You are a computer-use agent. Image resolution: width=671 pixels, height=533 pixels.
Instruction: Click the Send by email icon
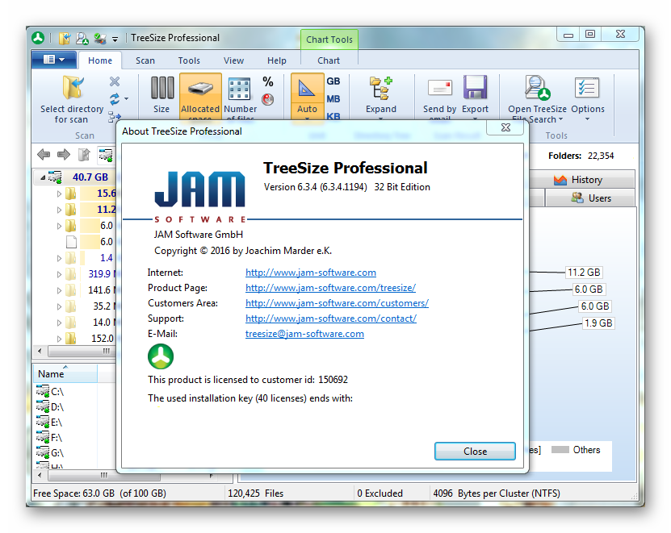pos(440,88)
